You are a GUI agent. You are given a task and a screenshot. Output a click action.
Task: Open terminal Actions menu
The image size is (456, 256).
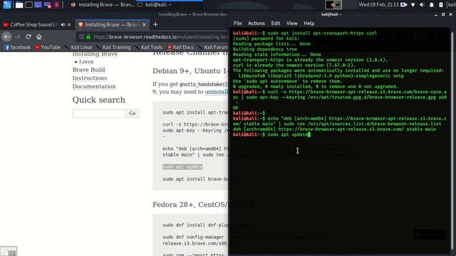[256, 23]
